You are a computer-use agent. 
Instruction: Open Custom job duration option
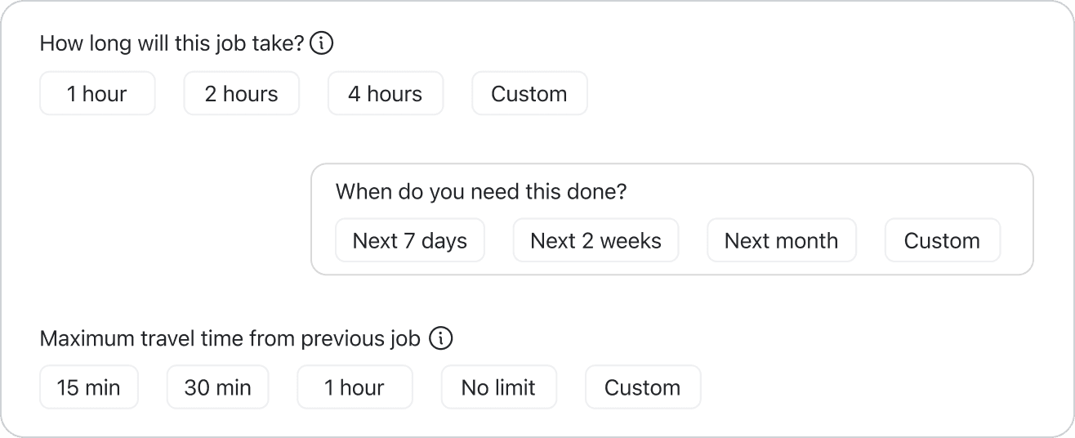coord(529,94)
